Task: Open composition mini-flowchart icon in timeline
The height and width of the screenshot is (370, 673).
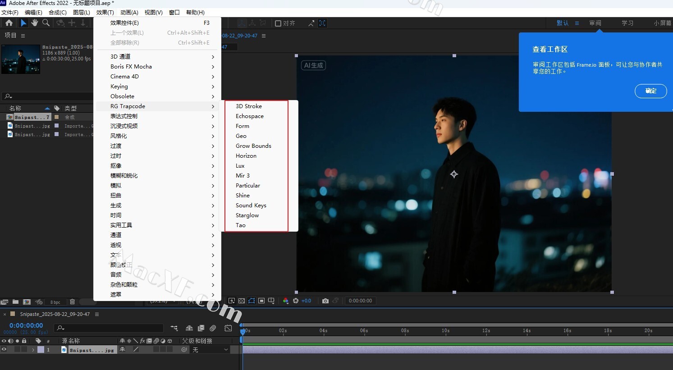Action: coord(174,328)
